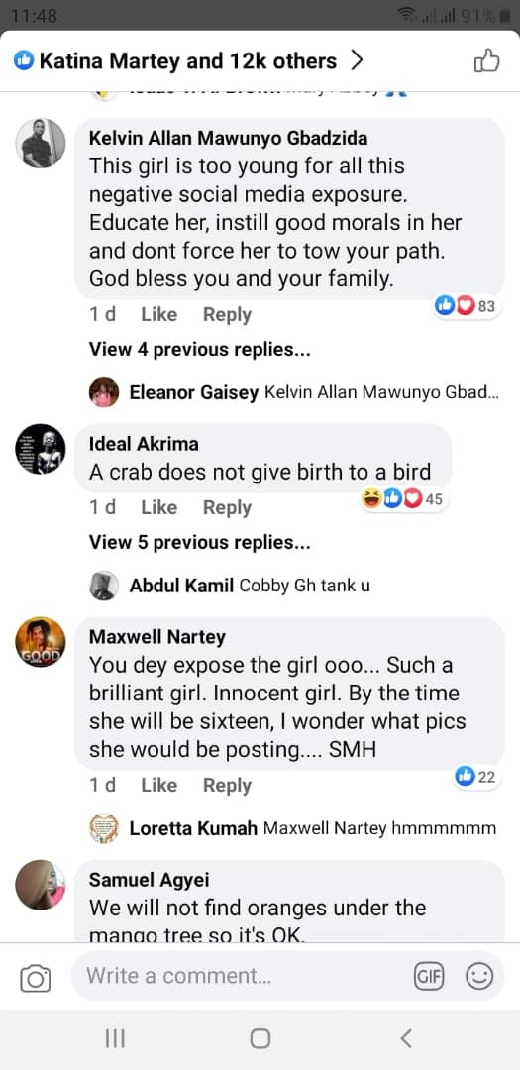Open camera icon beside comment box
520x1070 pixels.
[36, 979]
